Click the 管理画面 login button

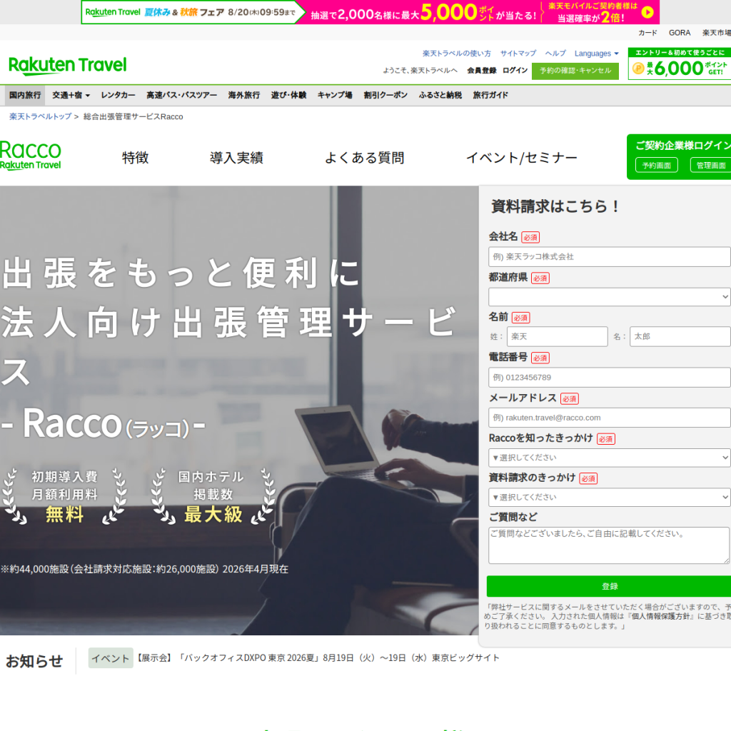click(710, 166)
